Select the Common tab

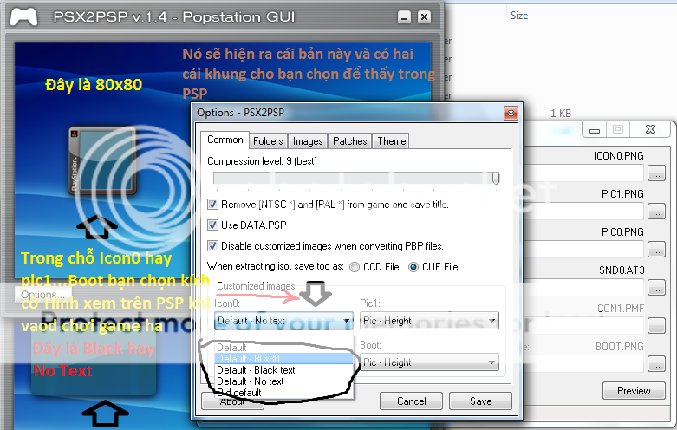[225, 140]
